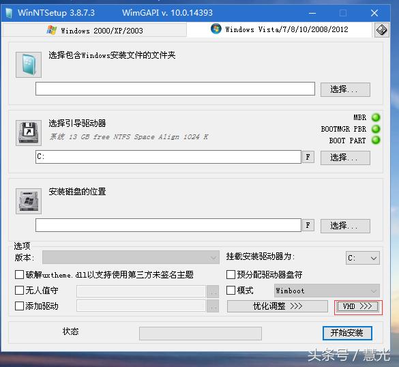
Task: Click F button next to install disk field
Action: 308,225
